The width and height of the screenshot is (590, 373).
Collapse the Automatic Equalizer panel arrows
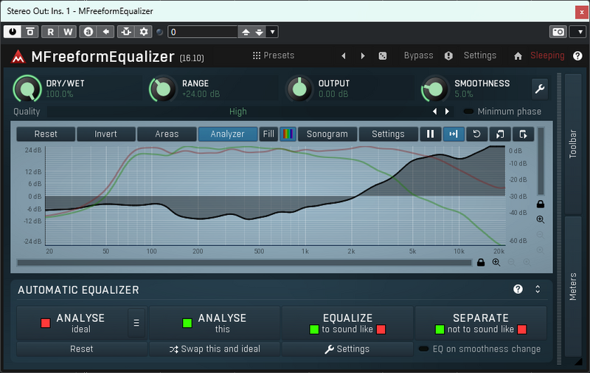coord(538,289)
